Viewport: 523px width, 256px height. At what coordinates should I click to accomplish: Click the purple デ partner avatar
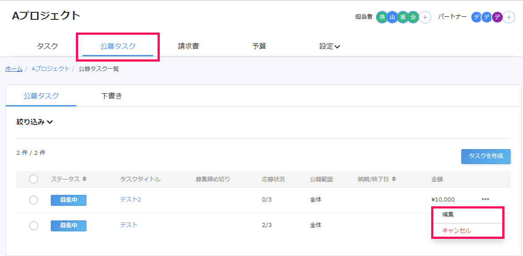[x=497, y=17]
